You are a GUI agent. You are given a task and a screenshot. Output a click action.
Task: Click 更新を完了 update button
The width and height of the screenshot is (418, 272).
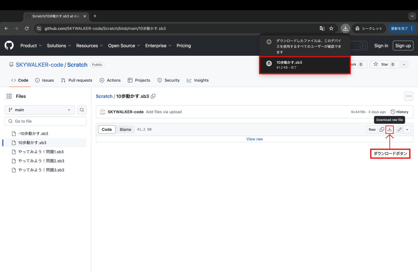tap(402, 28)
